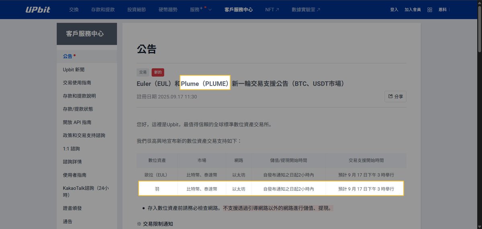Click 以太坊 in the 羽 row
This screenshot has width=482, height=229.
(239, 189)
